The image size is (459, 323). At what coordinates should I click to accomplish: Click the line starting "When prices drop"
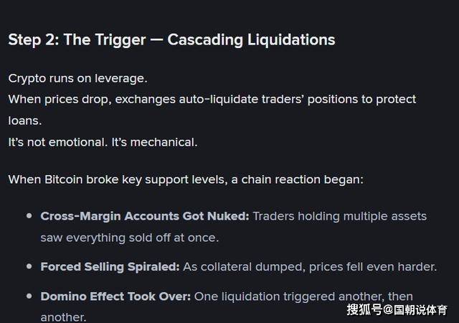point(212,99)
